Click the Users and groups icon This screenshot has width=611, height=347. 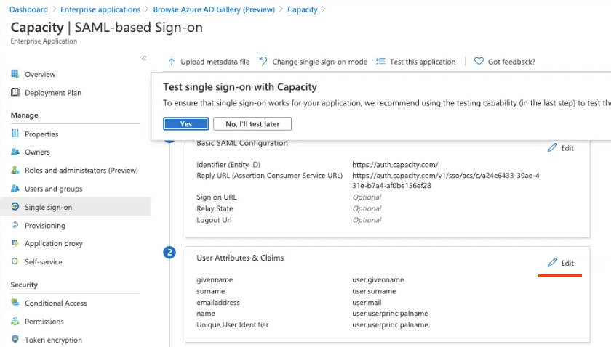15,189
